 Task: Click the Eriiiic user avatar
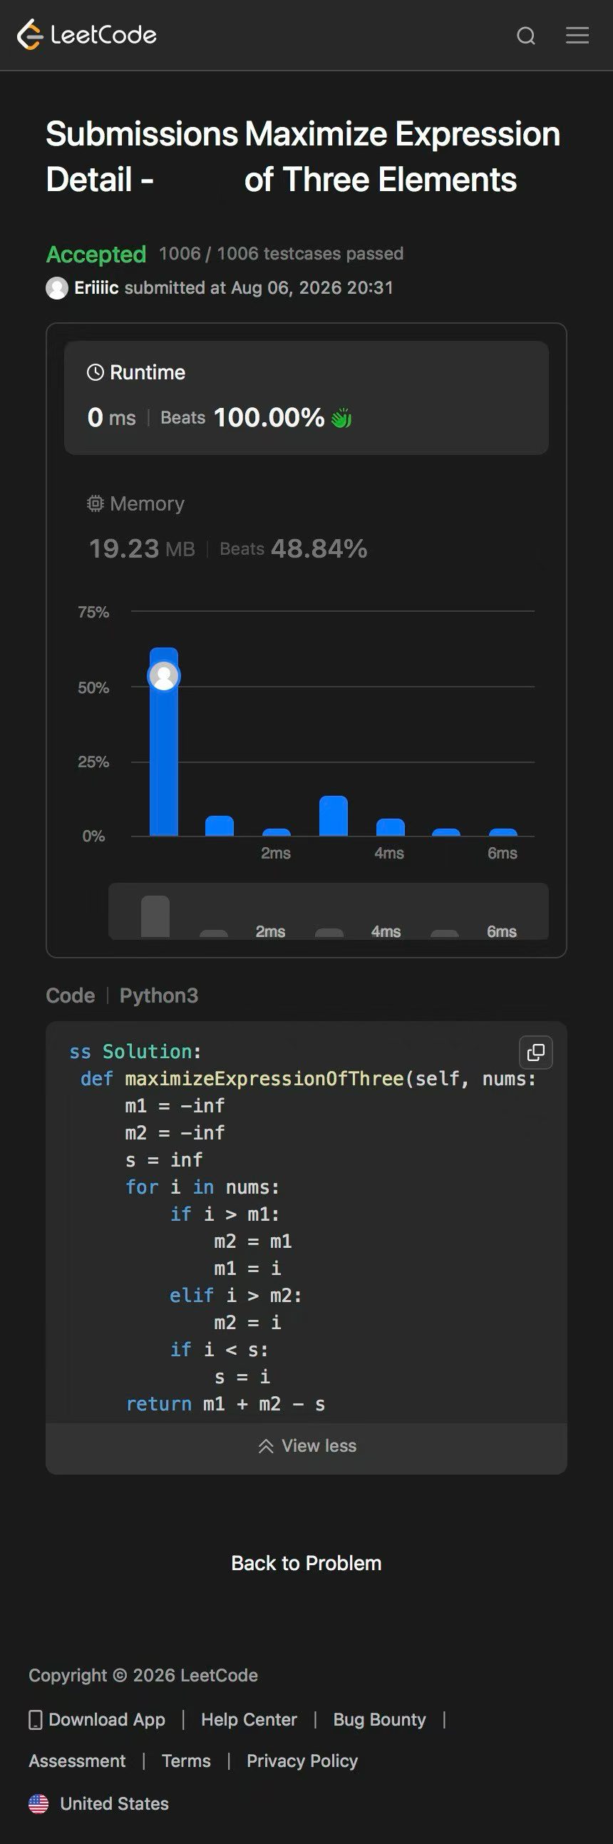57,288
